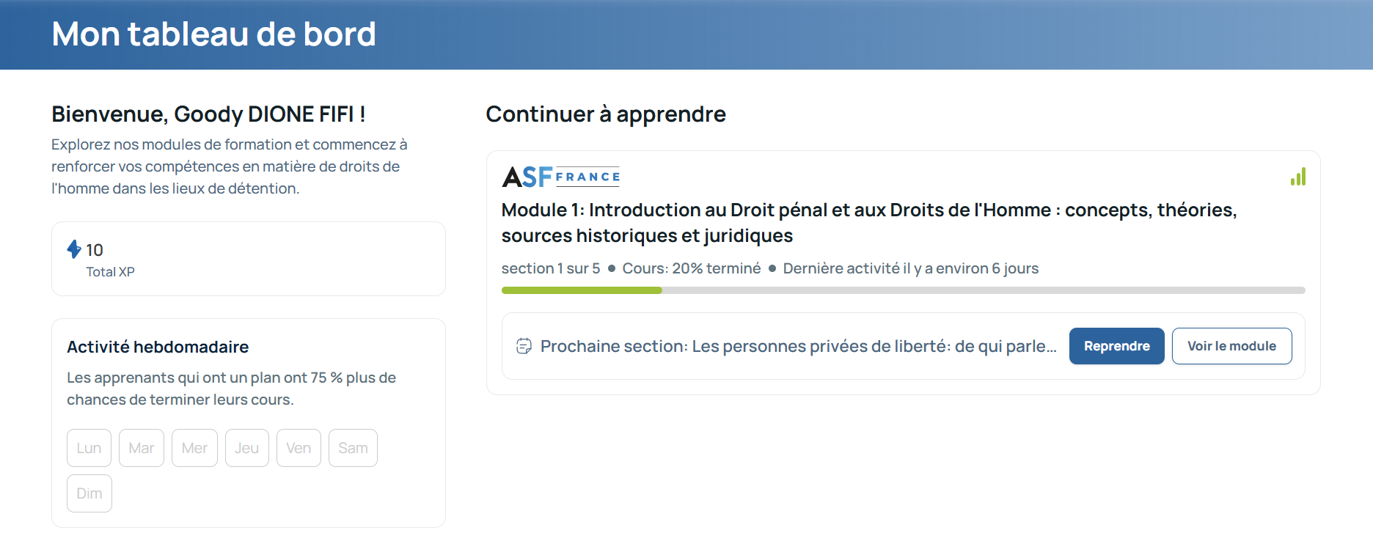Viewport: 1373px width, 533px height.
Task: Click the next section chat icon
Action: point(524,346)
